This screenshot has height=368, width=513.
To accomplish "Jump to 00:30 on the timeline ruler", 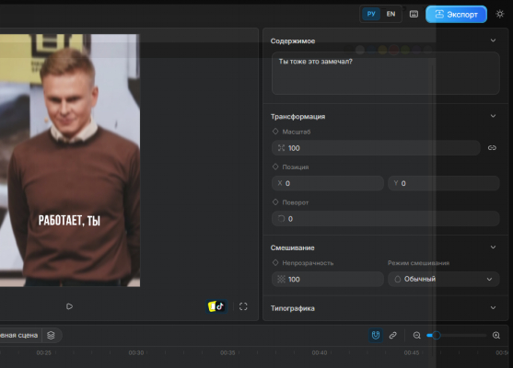I will pos(135,352).
